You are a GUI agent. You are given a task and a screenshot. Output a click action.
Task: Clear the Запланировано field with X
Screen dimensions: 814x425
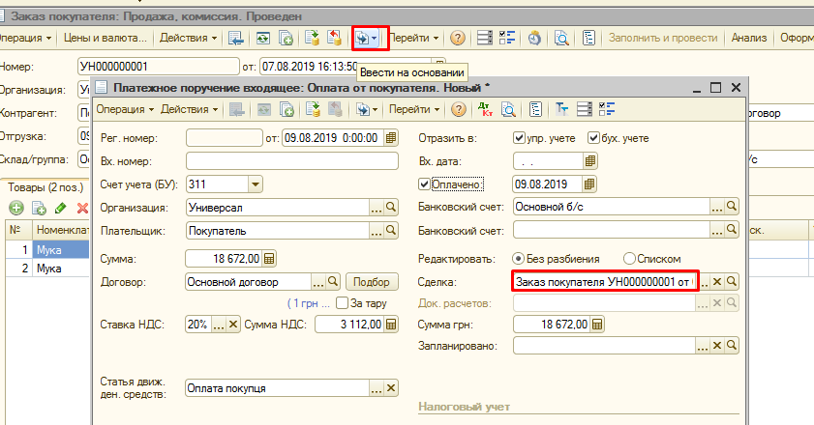click(717, 345)
